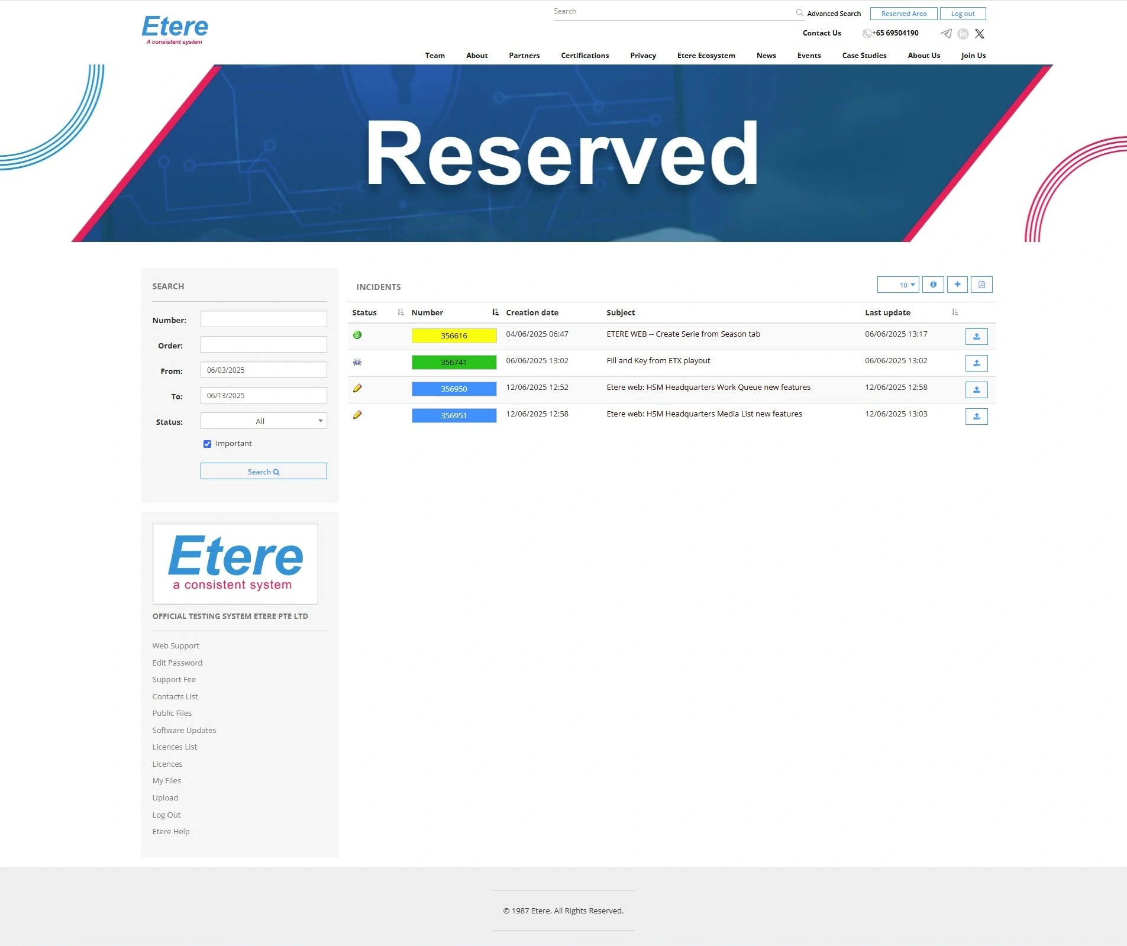Go to Case Studies in navigation
Screen dimensions: 1127x946
click(864, 56)
